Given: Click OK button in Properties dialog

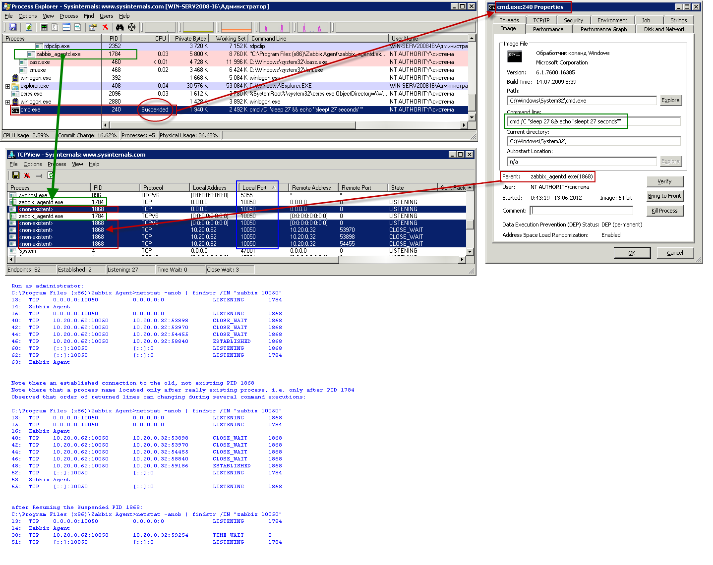Looking at the screenshot, I should coord(632,253).
